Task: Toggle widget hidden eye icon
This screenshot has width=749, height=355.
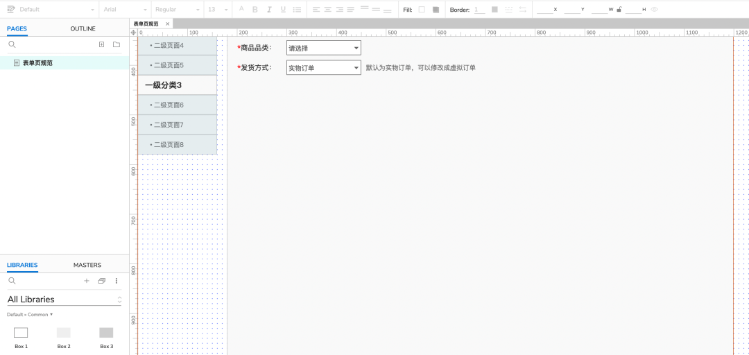Action: click(x=655, y=9)
